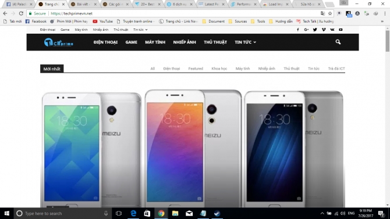This screenshot has width=390, height=219.
Task: Click the Task View icon
Action: [x=119, y=213]
